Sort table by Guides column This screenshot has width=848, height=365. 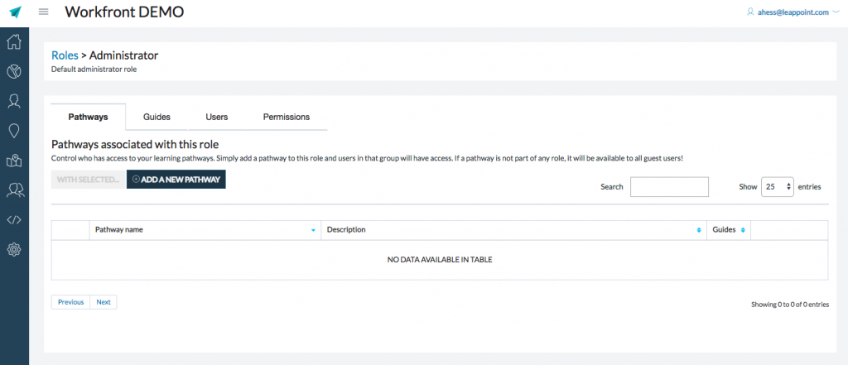[728, 230]
